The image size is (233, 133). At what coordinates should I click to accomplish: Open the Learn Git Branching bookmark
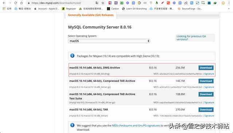pos(134,9)
